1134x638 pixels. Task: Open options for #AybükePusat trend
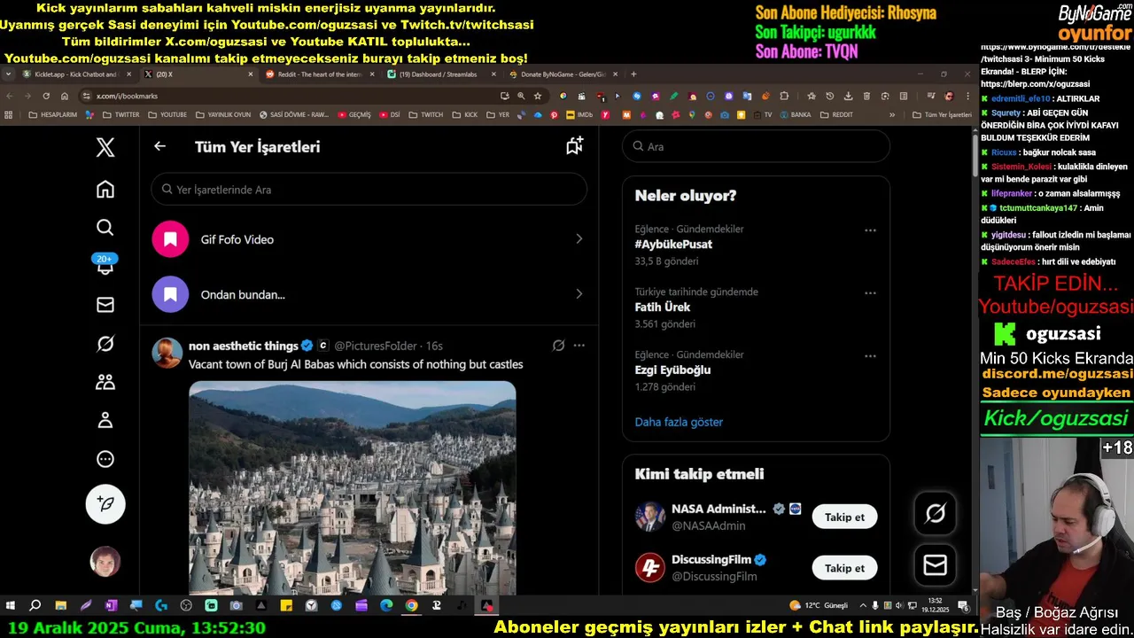click(x=870, y=230)
